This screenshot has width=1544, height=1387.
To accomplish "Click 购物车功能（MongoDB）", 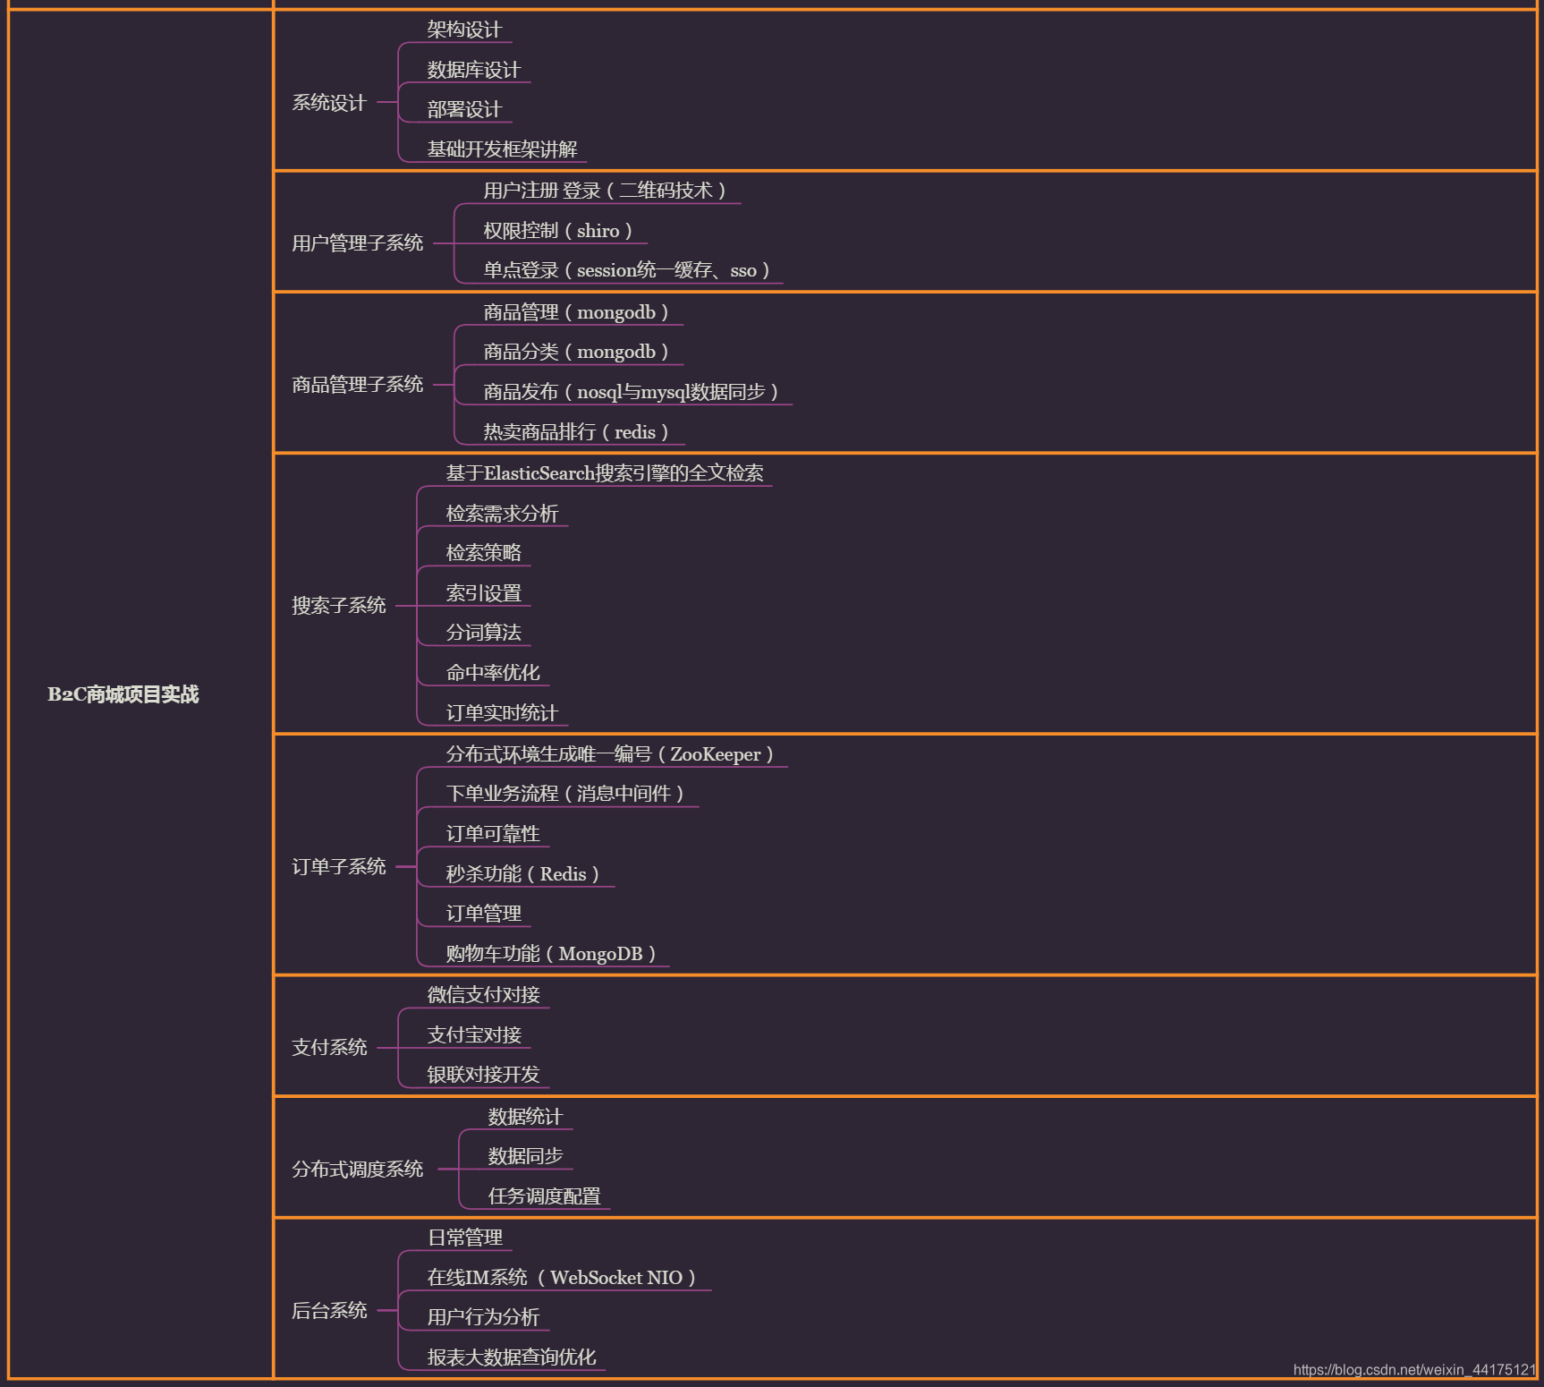I will [x=553, y=954].
